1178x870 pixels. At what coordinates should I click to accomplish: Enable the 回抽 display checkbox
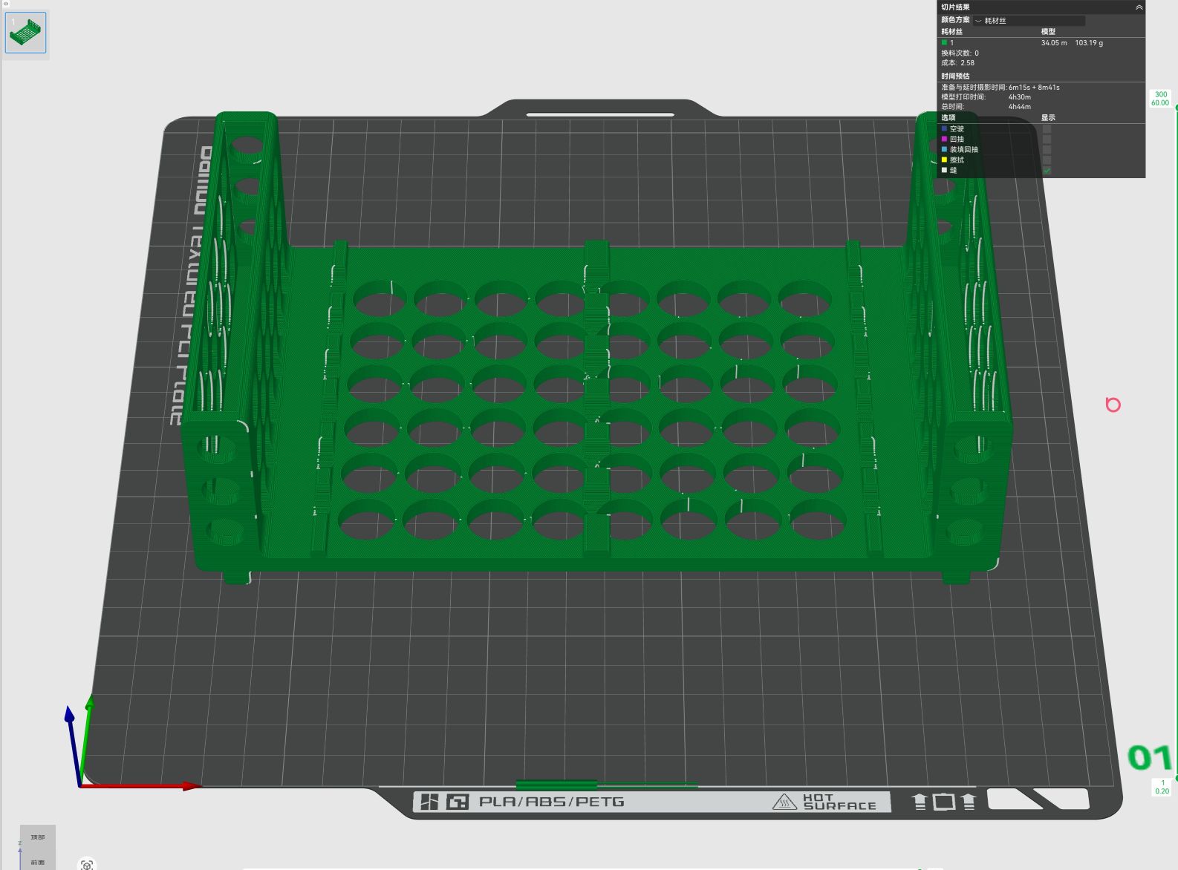point(1047,140)
